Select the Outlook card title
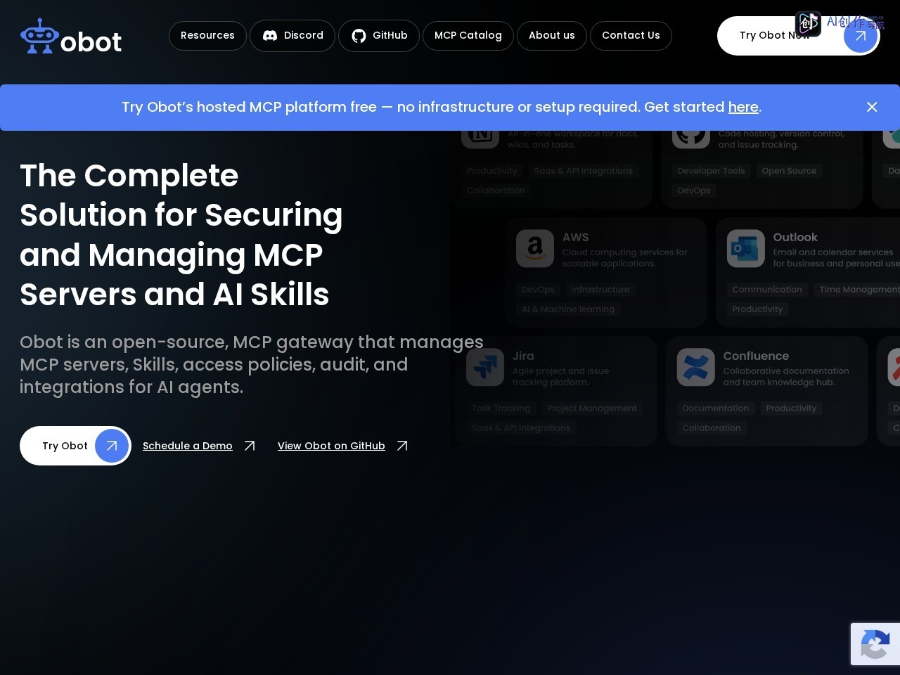The height and width of the screenshot is (675, 900). coord(795,238)
